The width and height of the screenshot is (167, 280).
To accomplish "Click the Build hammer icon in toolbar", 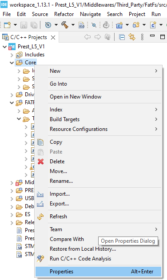I will pyautogui.click(x=65, y=25).
